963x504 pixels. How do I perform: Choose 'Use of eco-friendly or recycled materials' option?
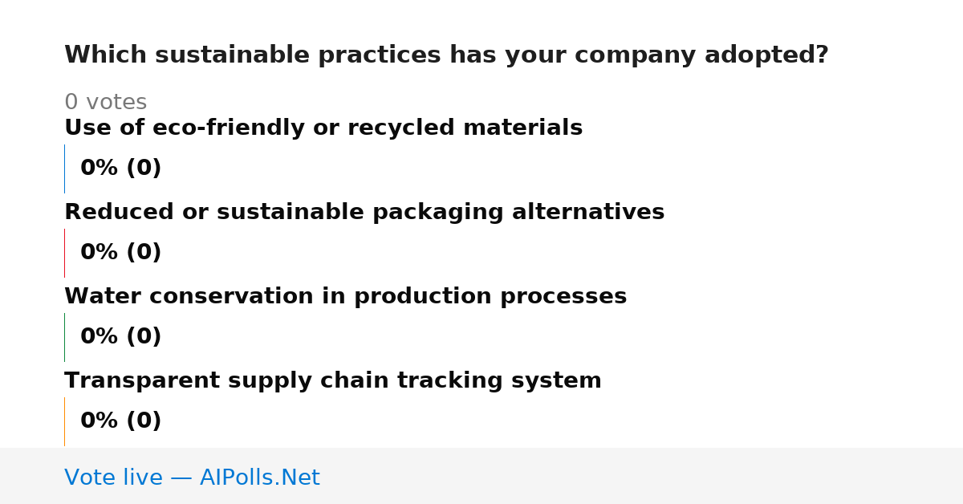click(x=323, y=128)
